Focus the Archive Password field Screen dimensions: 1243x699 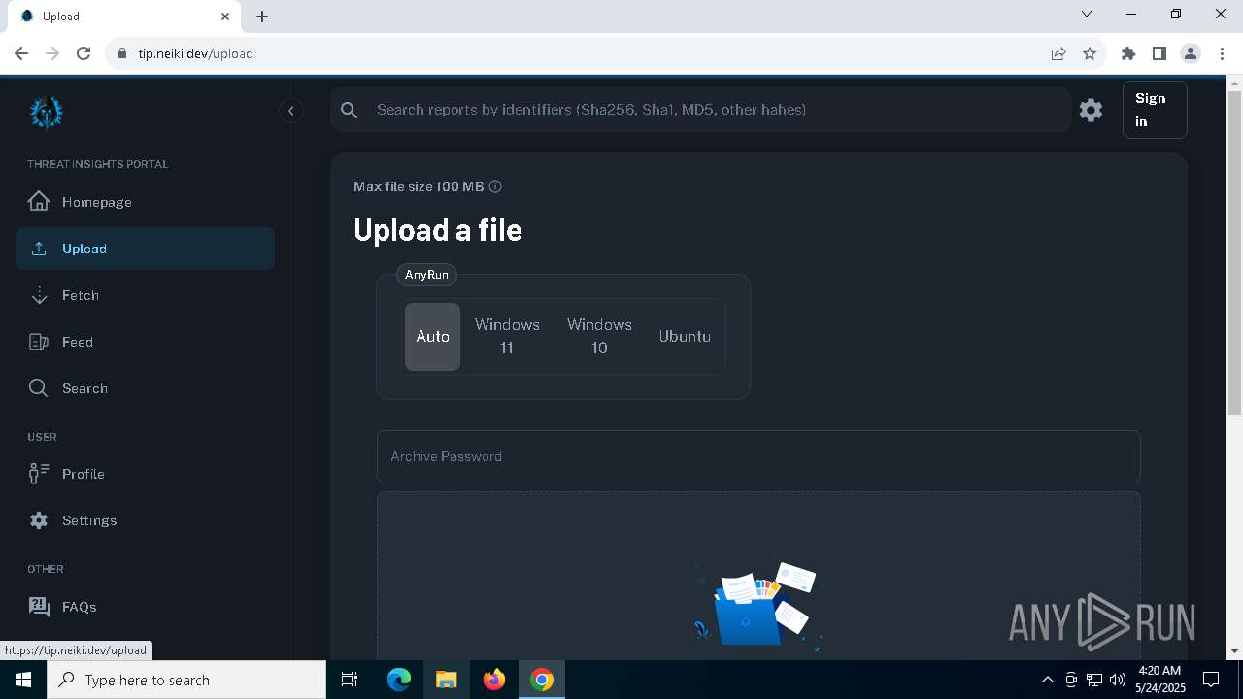click(758, 456)
